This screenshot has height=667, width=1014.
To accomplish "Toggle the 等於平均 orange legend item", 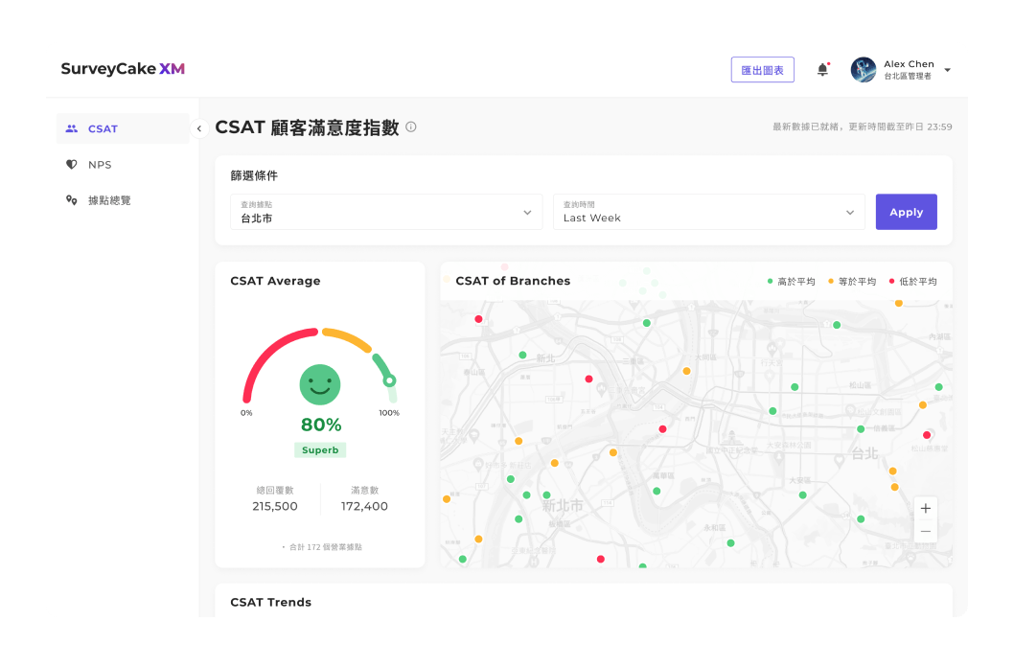I will coord(852,282).
